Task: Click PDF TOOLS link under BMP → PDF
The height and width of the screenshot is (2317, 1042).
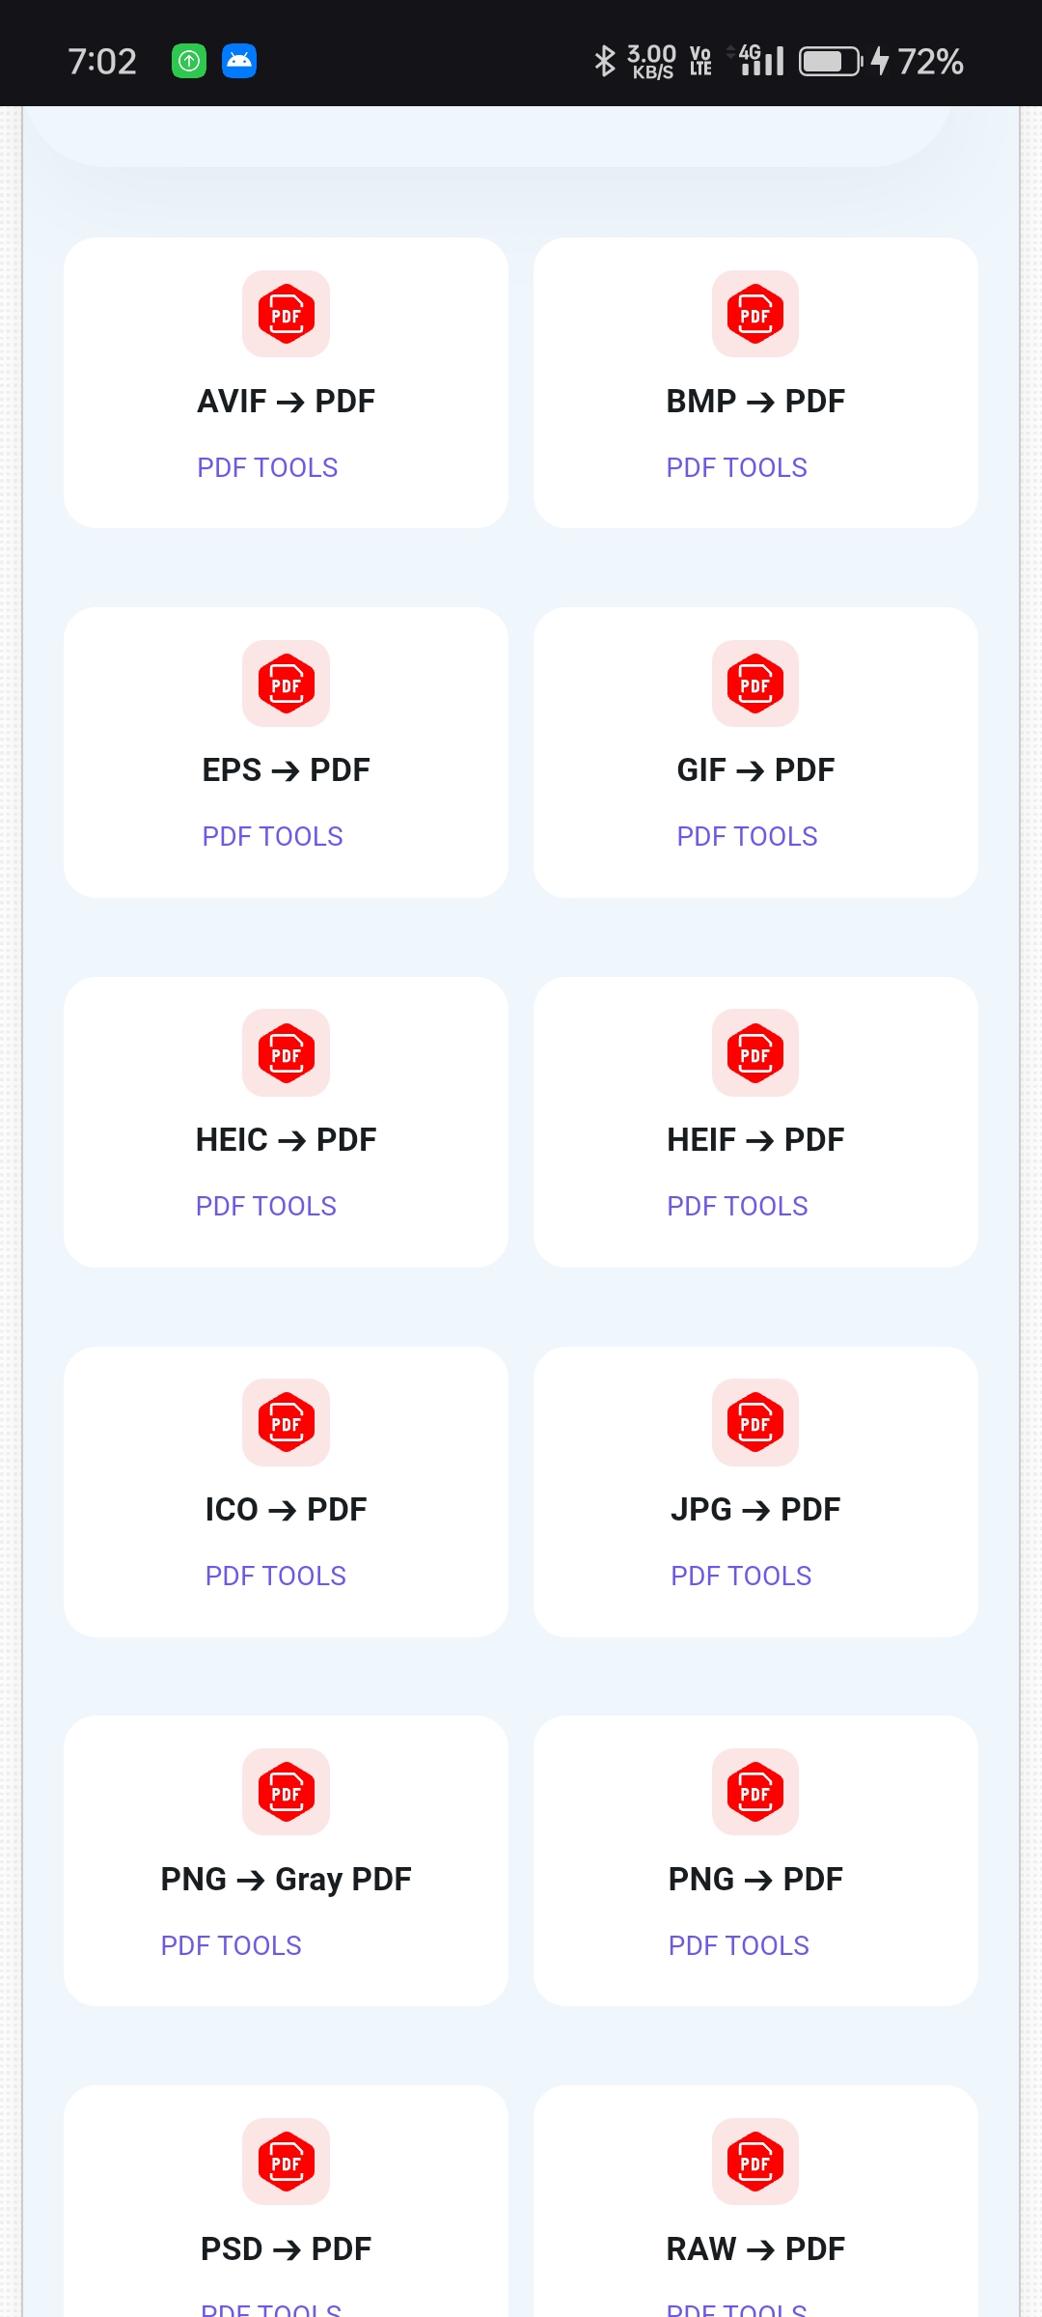Action: 737,468
